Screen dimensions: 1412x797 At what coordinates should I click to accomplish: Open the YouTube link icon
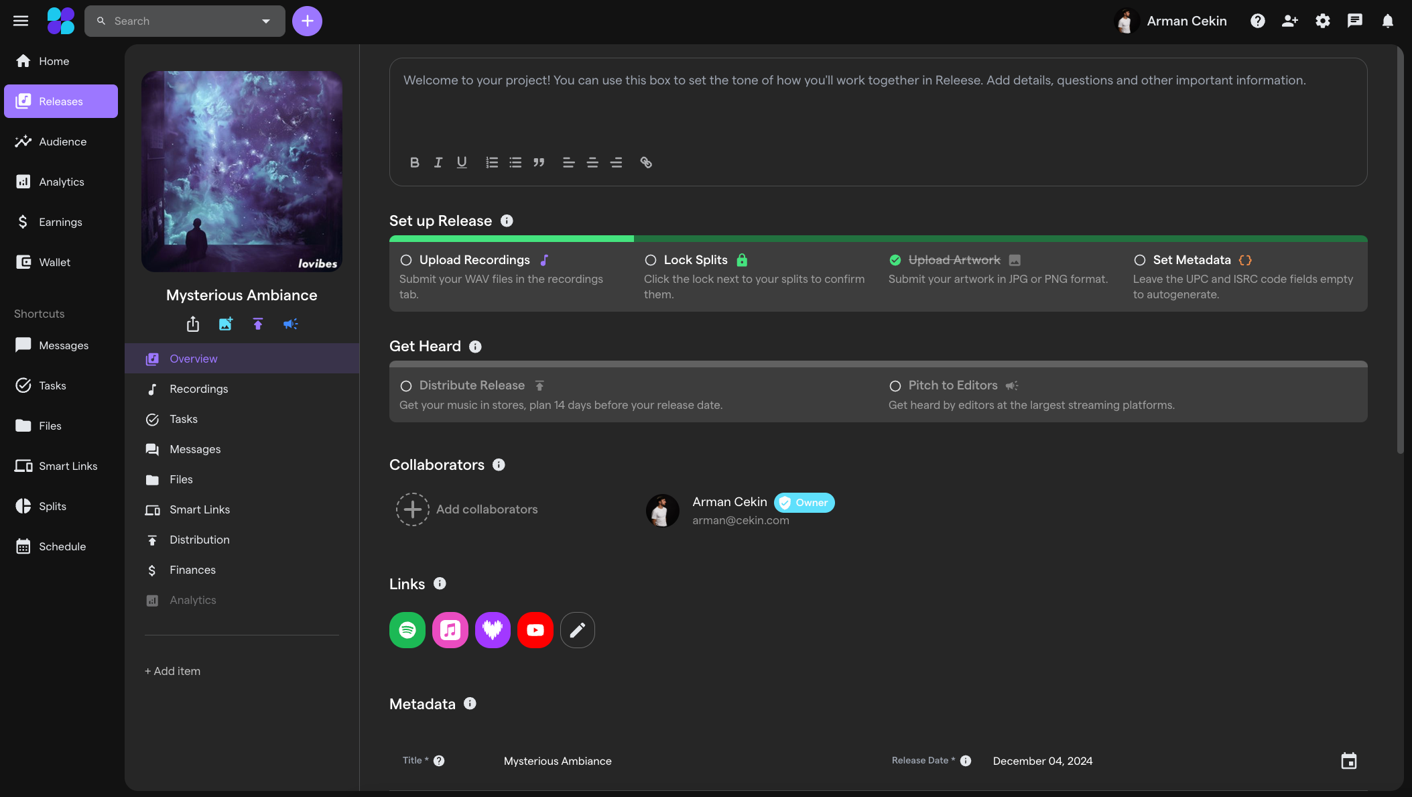point(535,629)
